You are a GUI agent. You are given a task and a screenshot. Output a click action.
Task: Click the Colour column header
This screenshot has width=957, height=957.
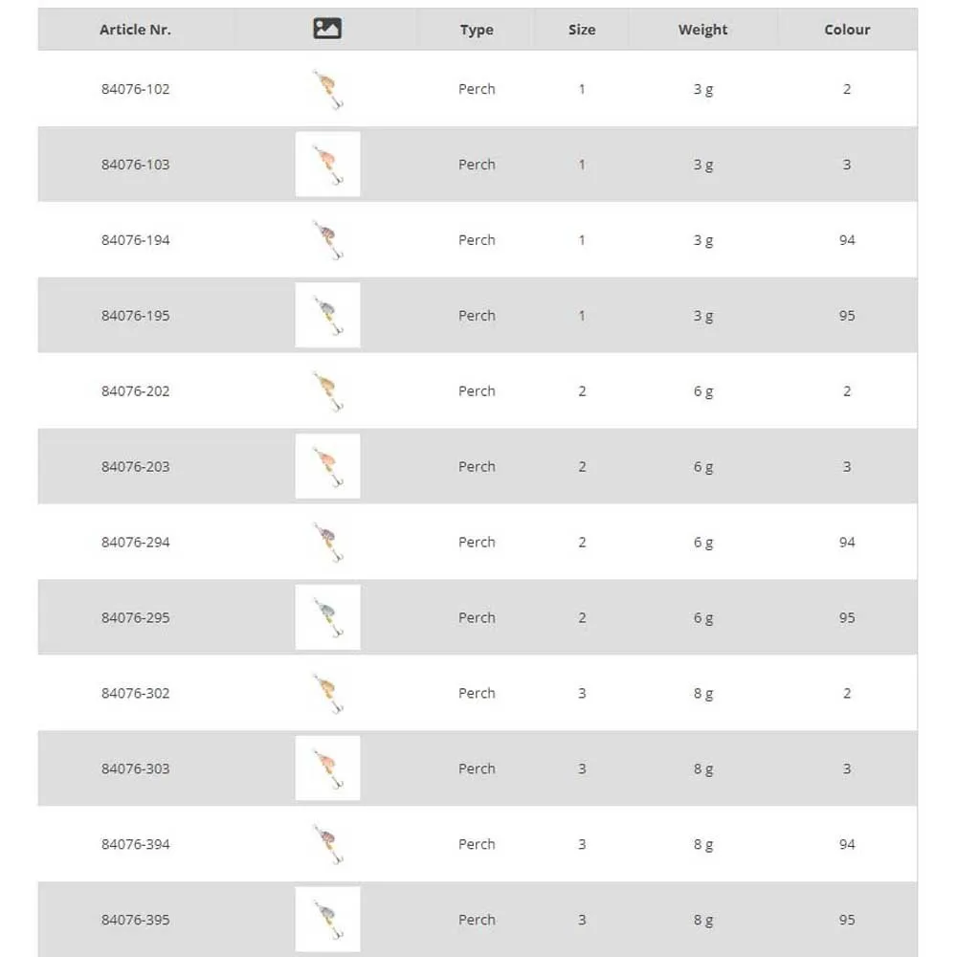[x=847, y=30]
